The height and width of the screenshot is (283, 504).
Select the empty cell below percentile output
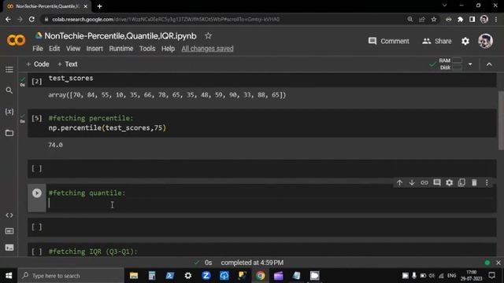tap(262, 168)
